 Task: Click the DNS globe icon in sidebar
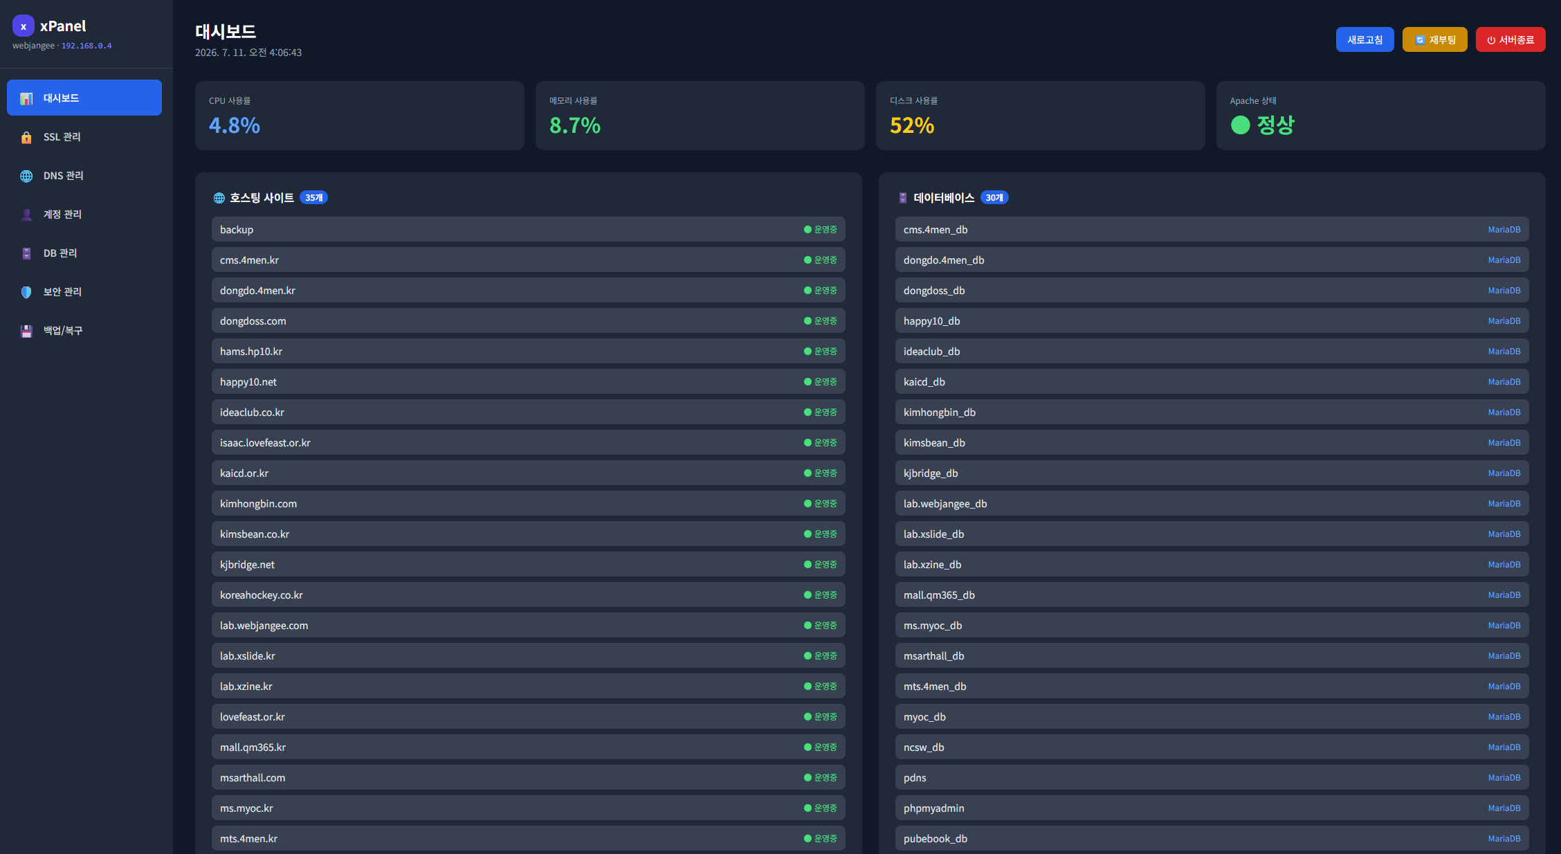point(26,176)
